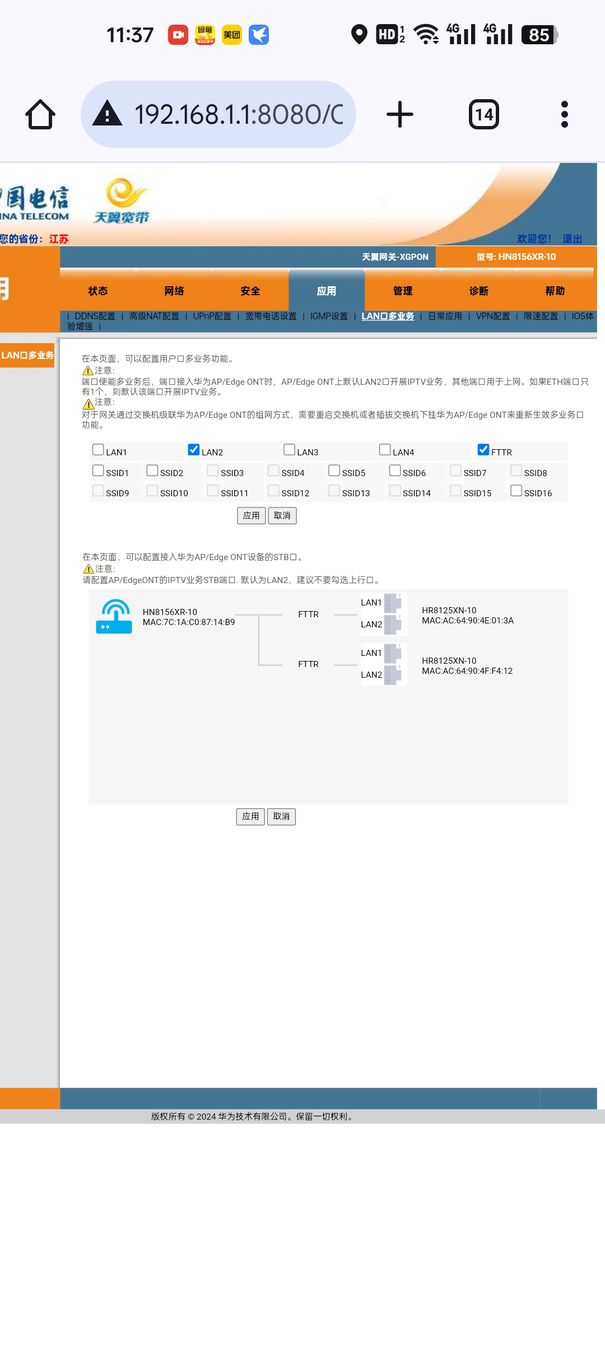Screen dimensions: 605x1351
Task: Click 取消 button under SSID checkboxes
Action: pyautogui.click(x=282, y=515)
